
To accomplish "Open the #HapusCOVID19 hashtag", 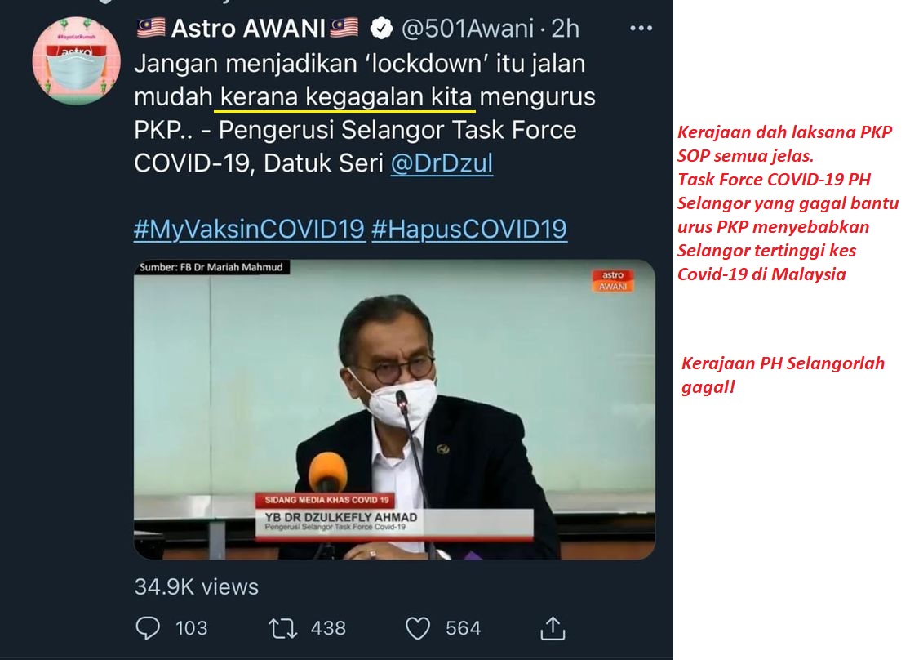I will 469,229.
